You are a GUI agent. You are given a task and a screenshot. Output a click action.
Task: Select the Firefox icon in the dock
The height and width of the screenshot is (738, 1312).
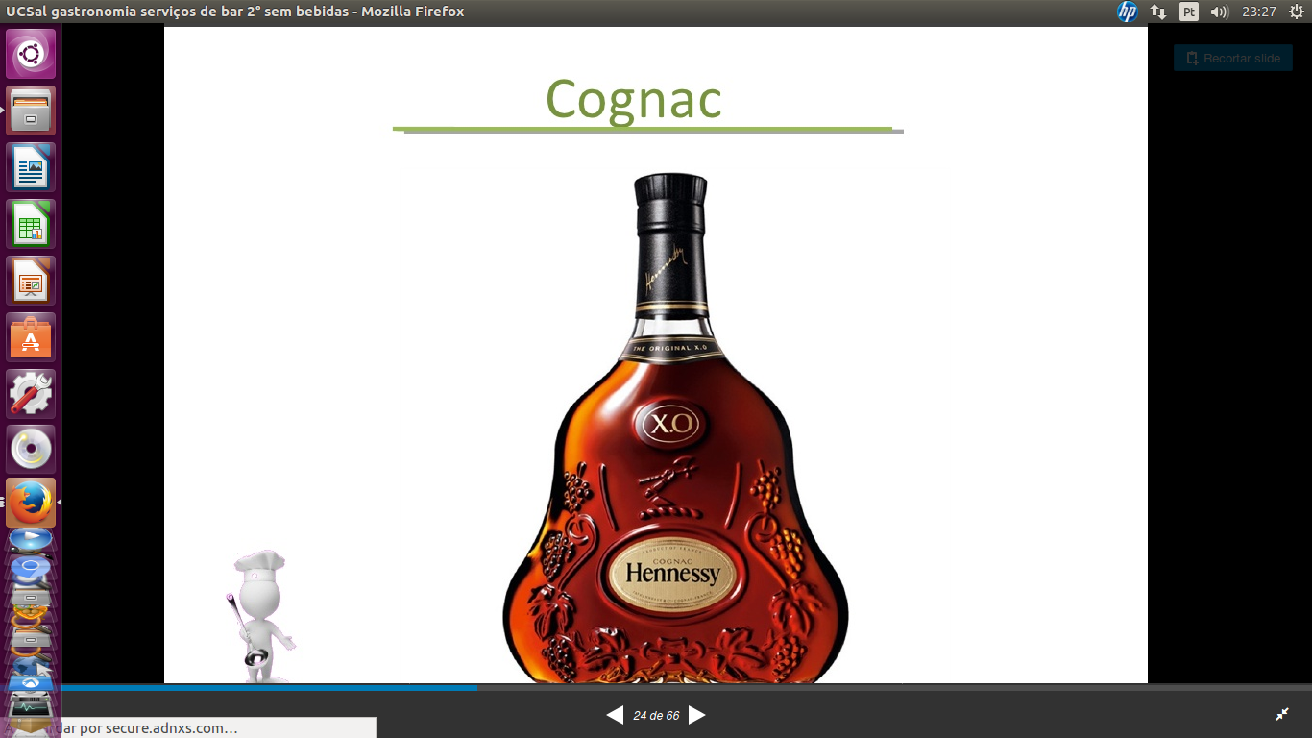31,503
